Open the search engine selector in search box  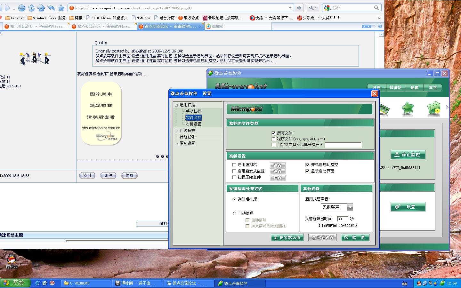click(x=328, y=8)
